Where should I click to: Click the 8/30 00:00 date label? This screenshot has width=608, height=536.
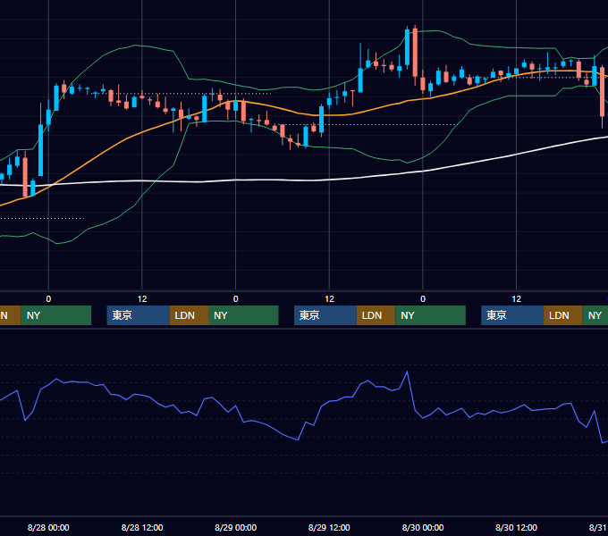point(423,527)
